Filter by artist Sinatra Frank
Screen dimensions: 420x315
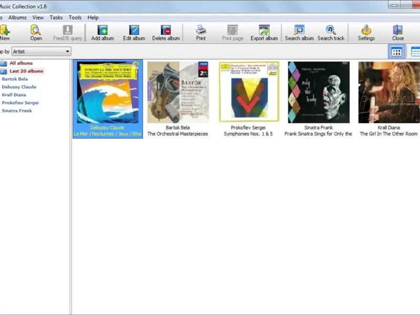tap(17, 111)
